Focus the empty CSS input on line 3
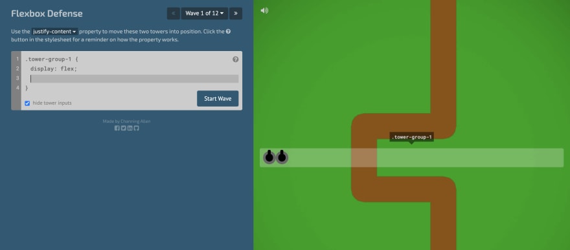 134,79
